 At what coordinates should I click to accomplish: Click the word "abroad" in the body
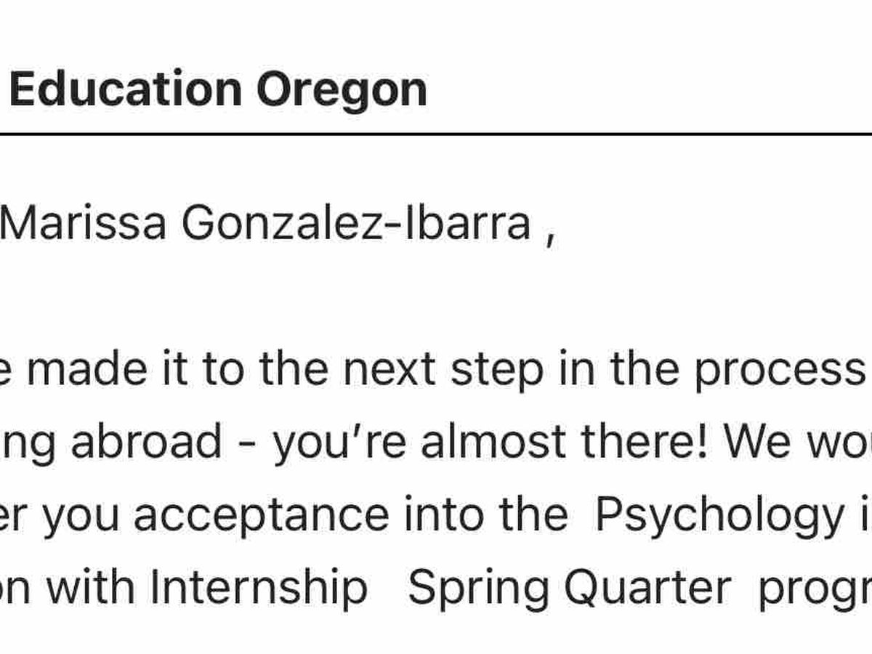[146, 443]
